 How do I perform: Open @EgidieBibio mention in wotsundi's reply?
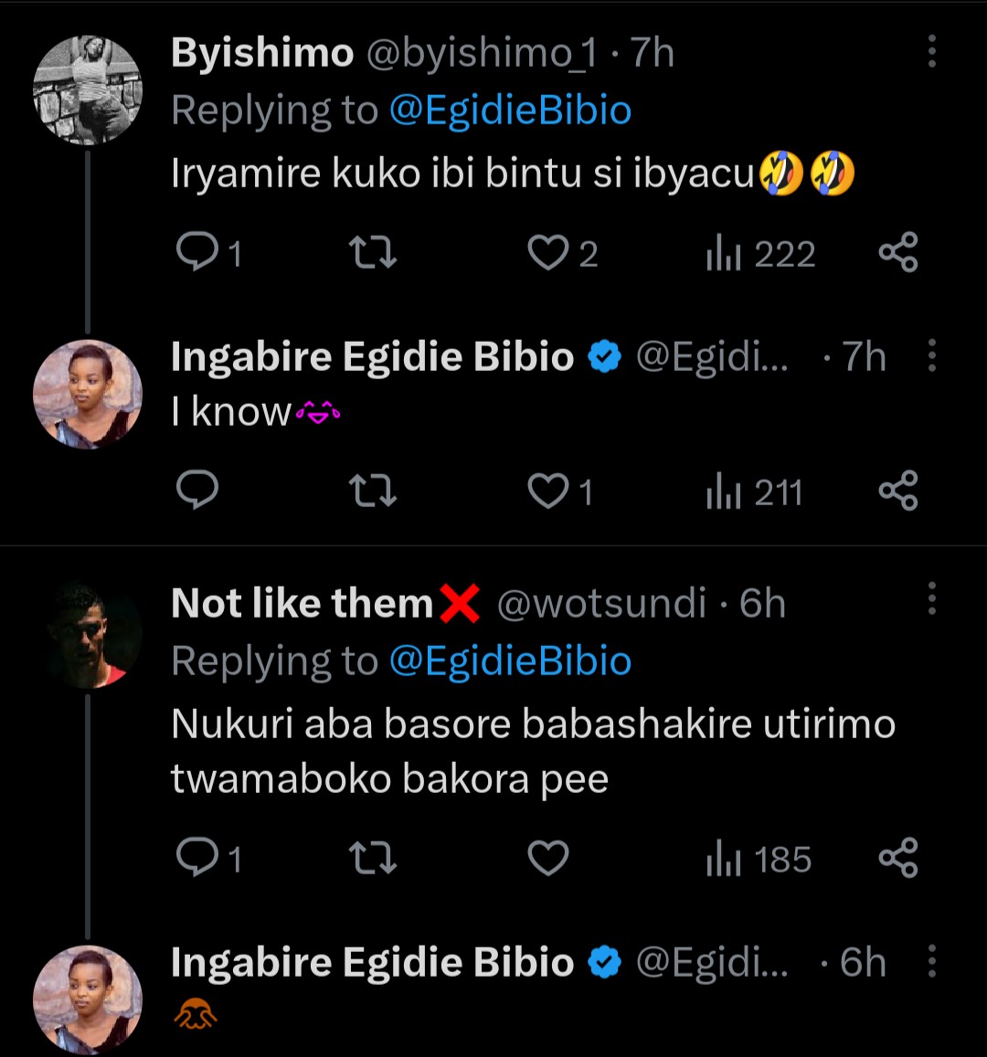510,661
